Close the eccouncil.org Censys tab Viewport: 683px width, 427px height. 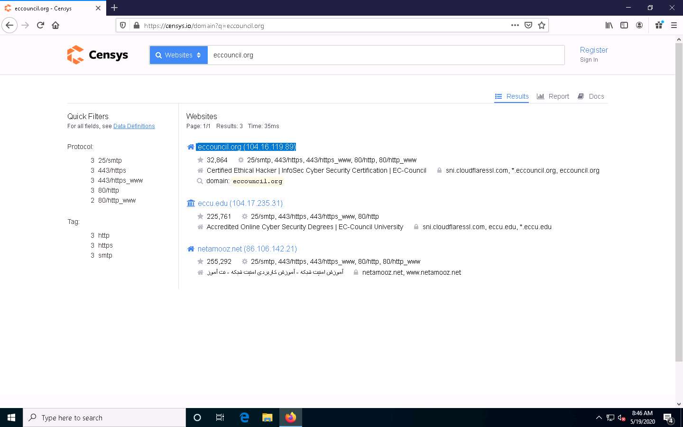click(98, 8)
